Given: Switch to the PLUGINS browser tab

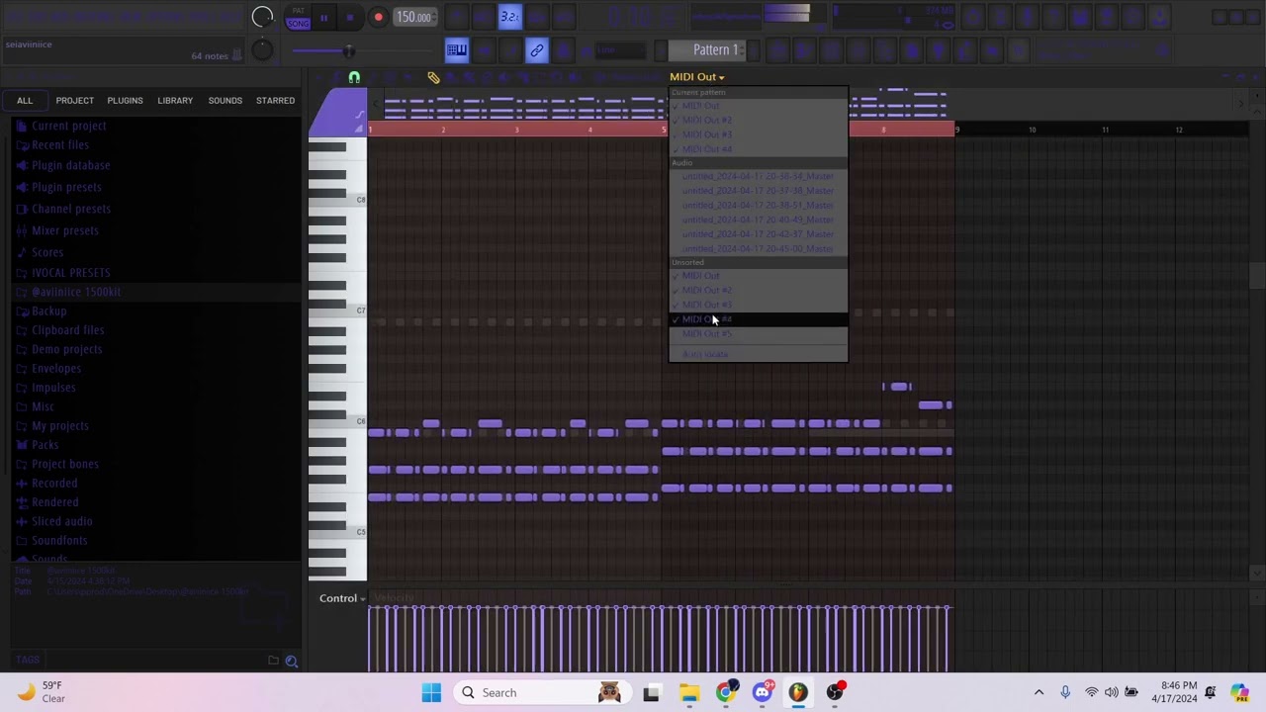Looking at the screenshot, I should coord(125,100).
